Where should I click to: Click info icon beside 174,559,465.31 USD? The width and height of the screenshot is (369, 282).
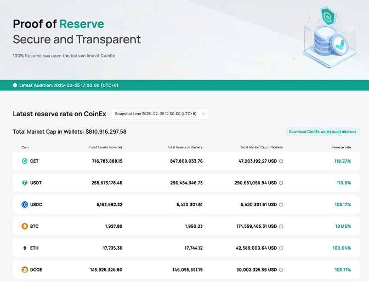pos(281,226)
